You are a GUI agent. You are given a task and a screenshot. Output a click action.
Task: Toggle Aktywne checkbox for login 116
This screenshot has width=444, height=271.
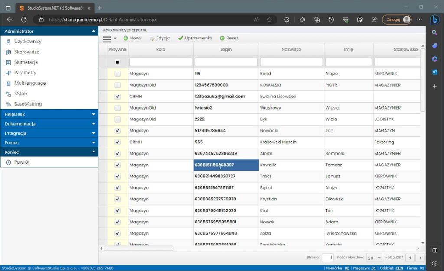(118, 74)
